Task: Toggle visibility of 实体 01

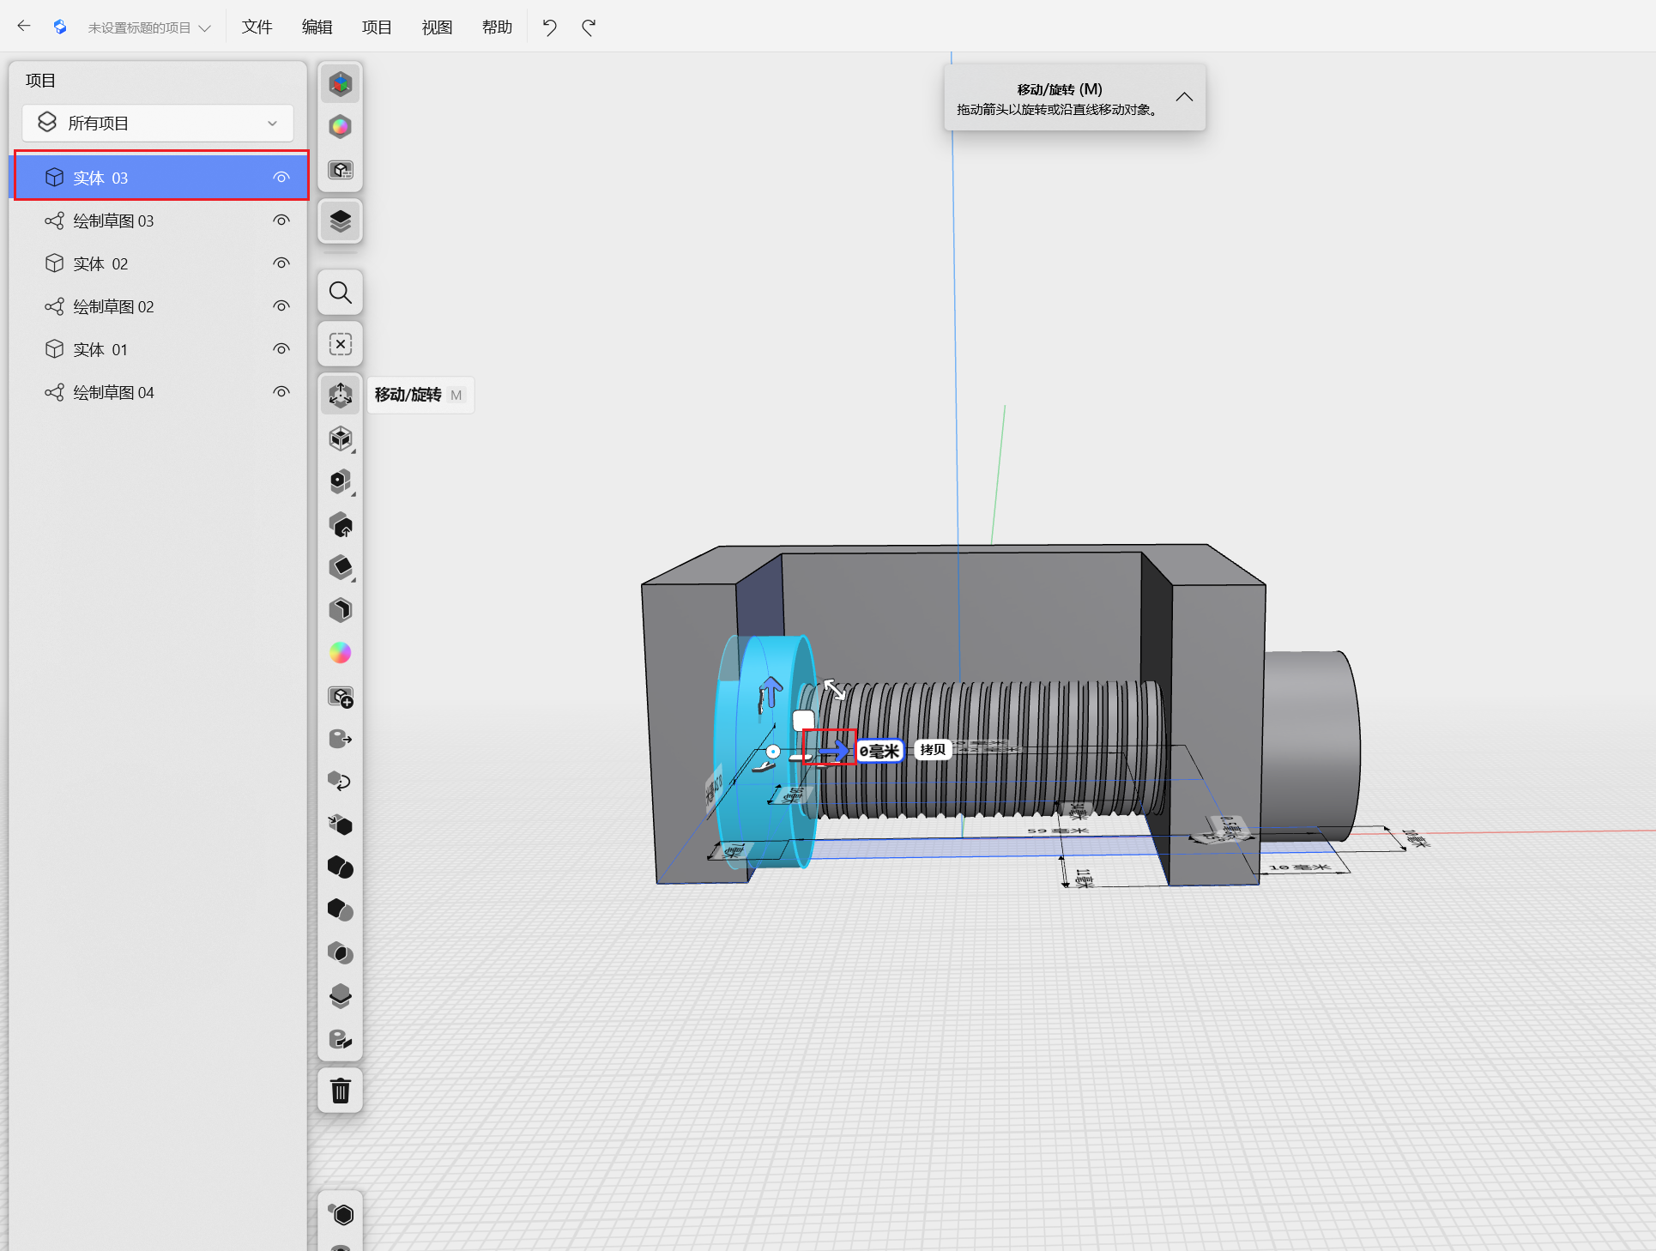Action: (281, 349)
